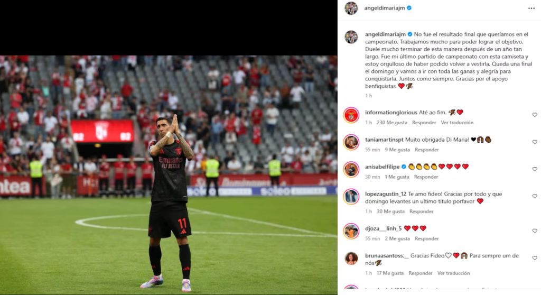Open informationglorious Benfica avatar
Viewport: 541px width, 295px height.
click(x=351, y=115)
